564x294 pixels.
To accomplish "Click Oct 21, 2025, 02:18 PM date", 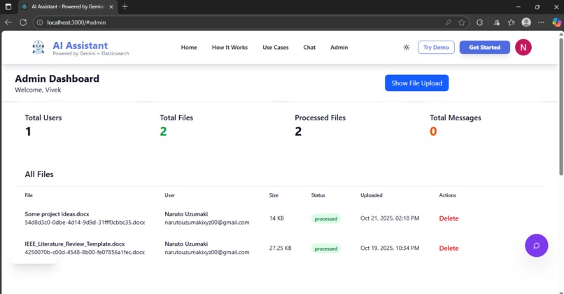I will coord(390,218).
